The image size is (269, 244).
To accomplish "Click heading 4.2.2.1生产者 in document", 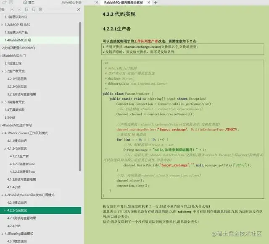I will (x=117, y=29).
